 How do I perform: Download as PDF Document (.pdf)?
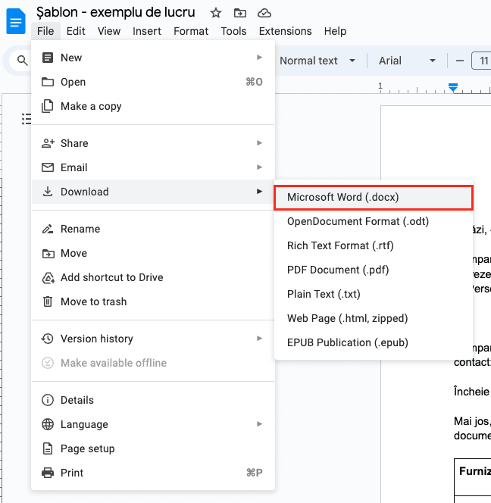click(374, 270)
